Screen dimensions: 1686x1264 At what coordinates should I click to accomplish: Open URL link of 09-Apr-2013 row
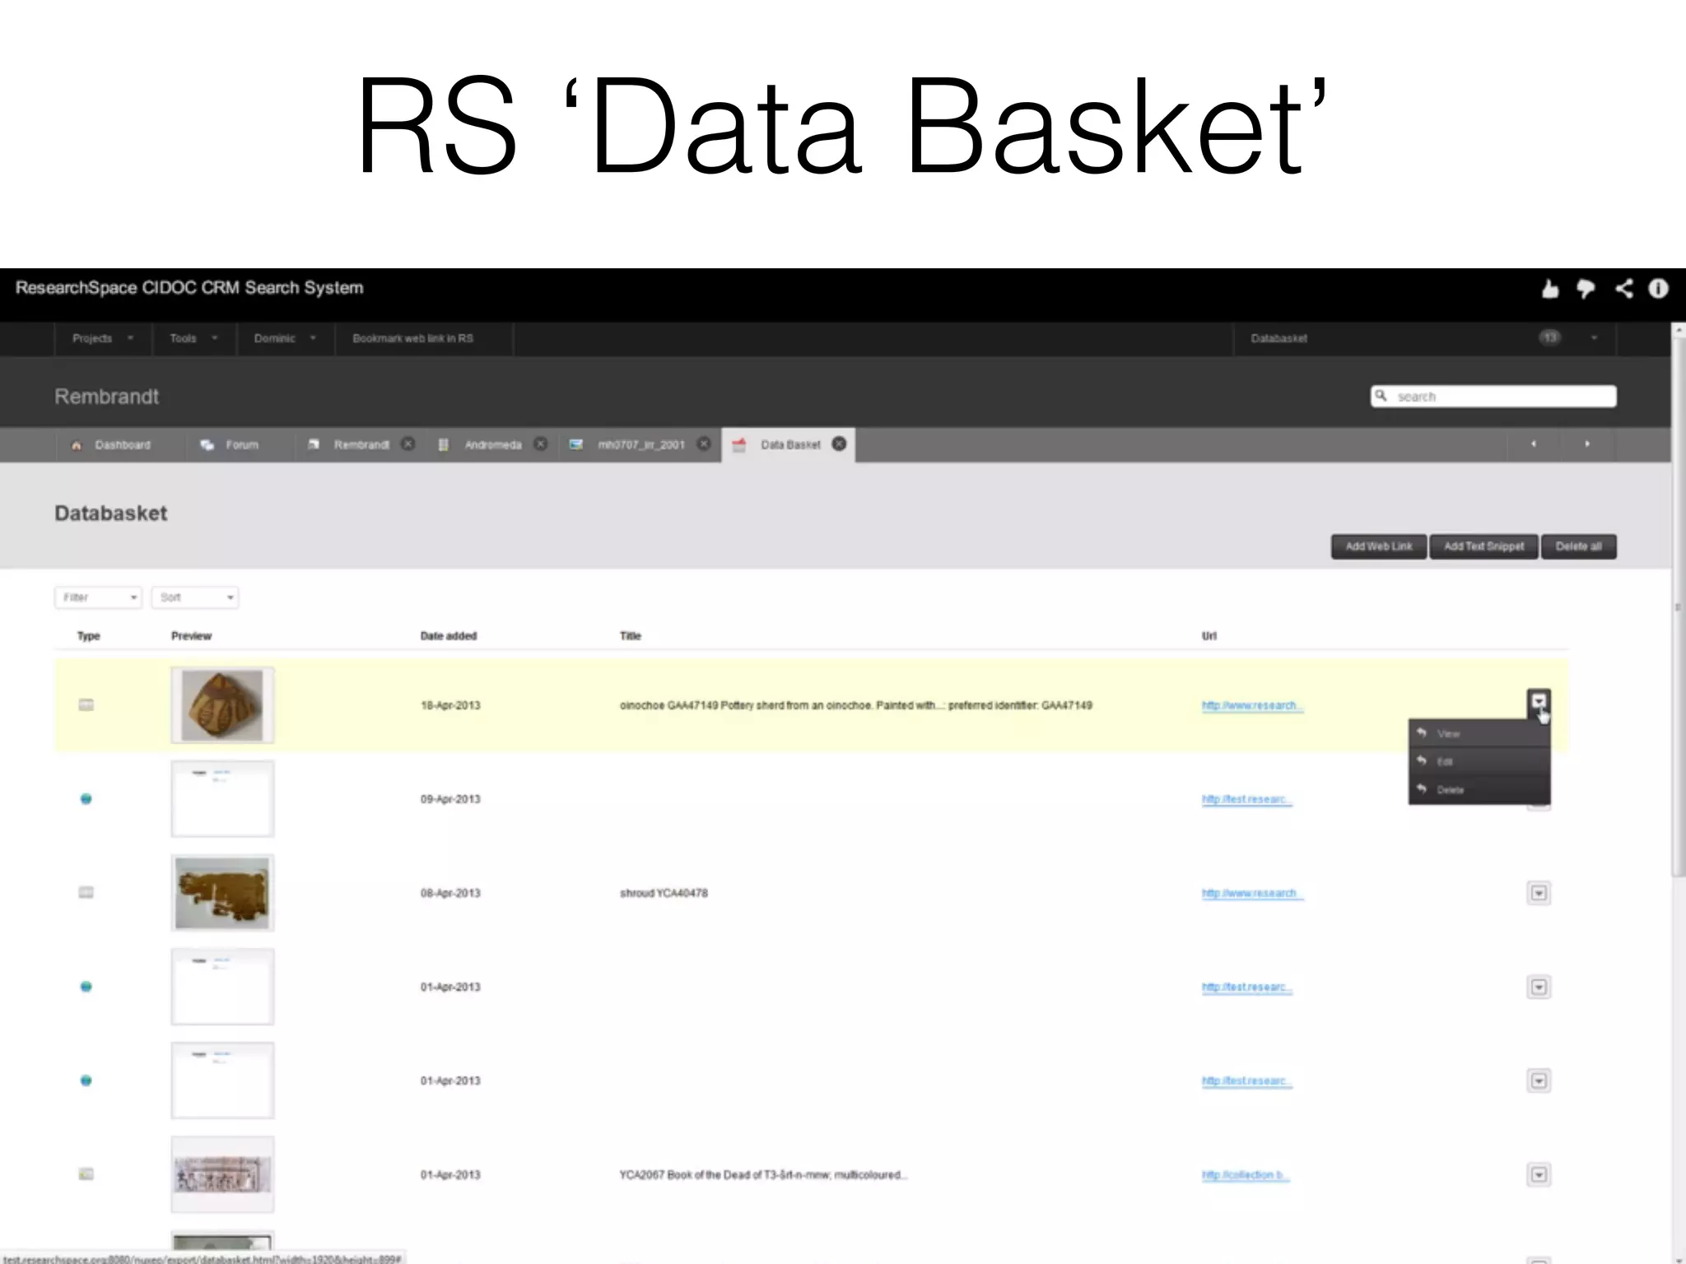point(1246,799)
